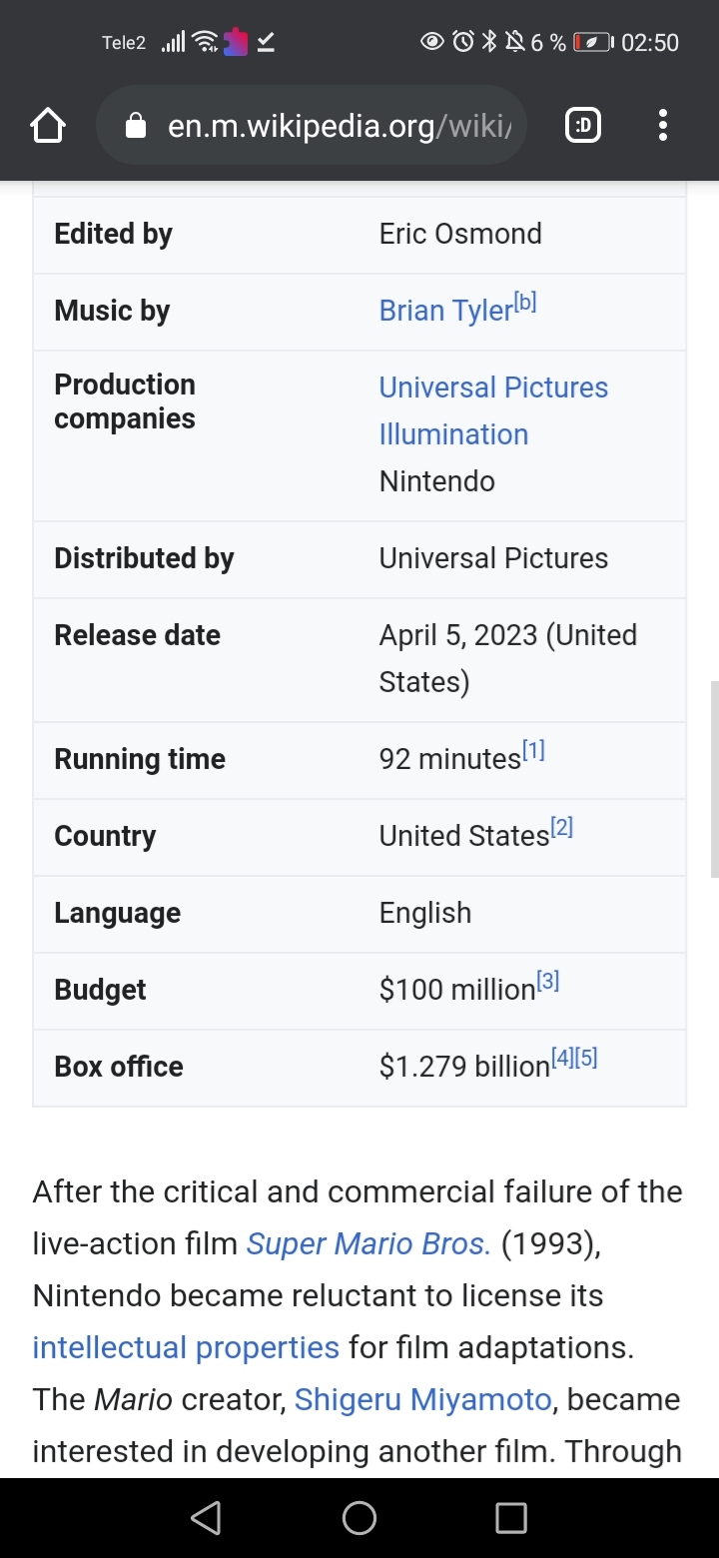Tap citation [3] beside the budget
719x1558 pixels.
547,982
